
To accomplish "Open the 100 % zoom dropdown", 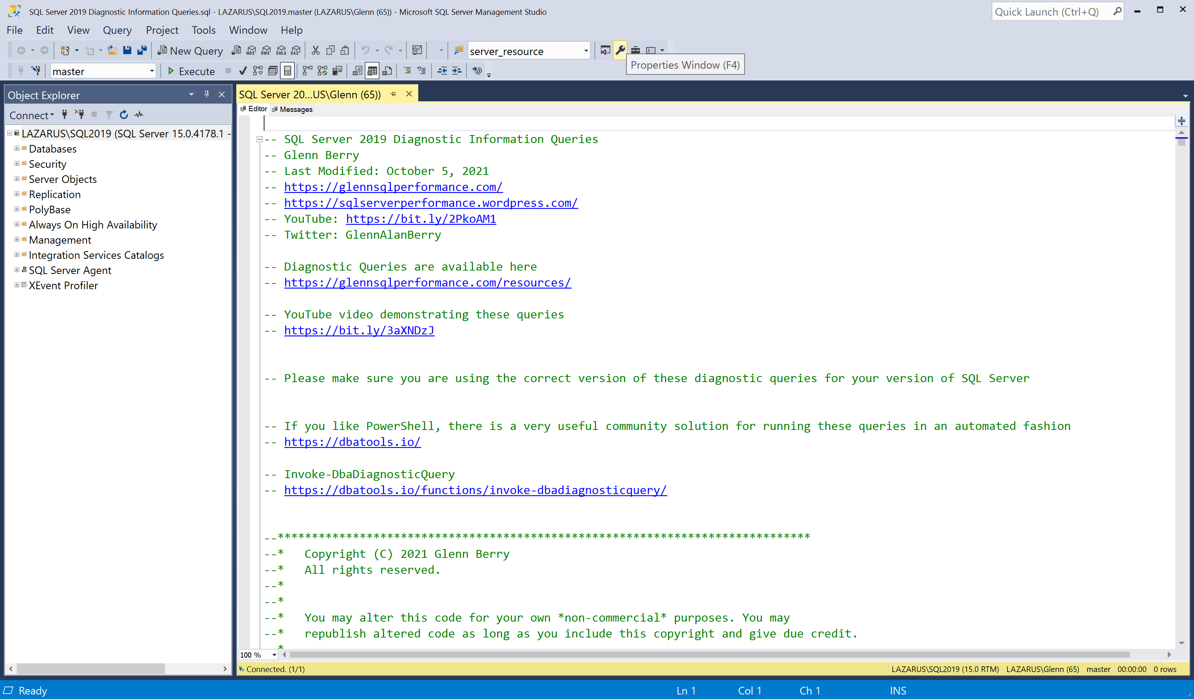I will (x=274, y=655).
